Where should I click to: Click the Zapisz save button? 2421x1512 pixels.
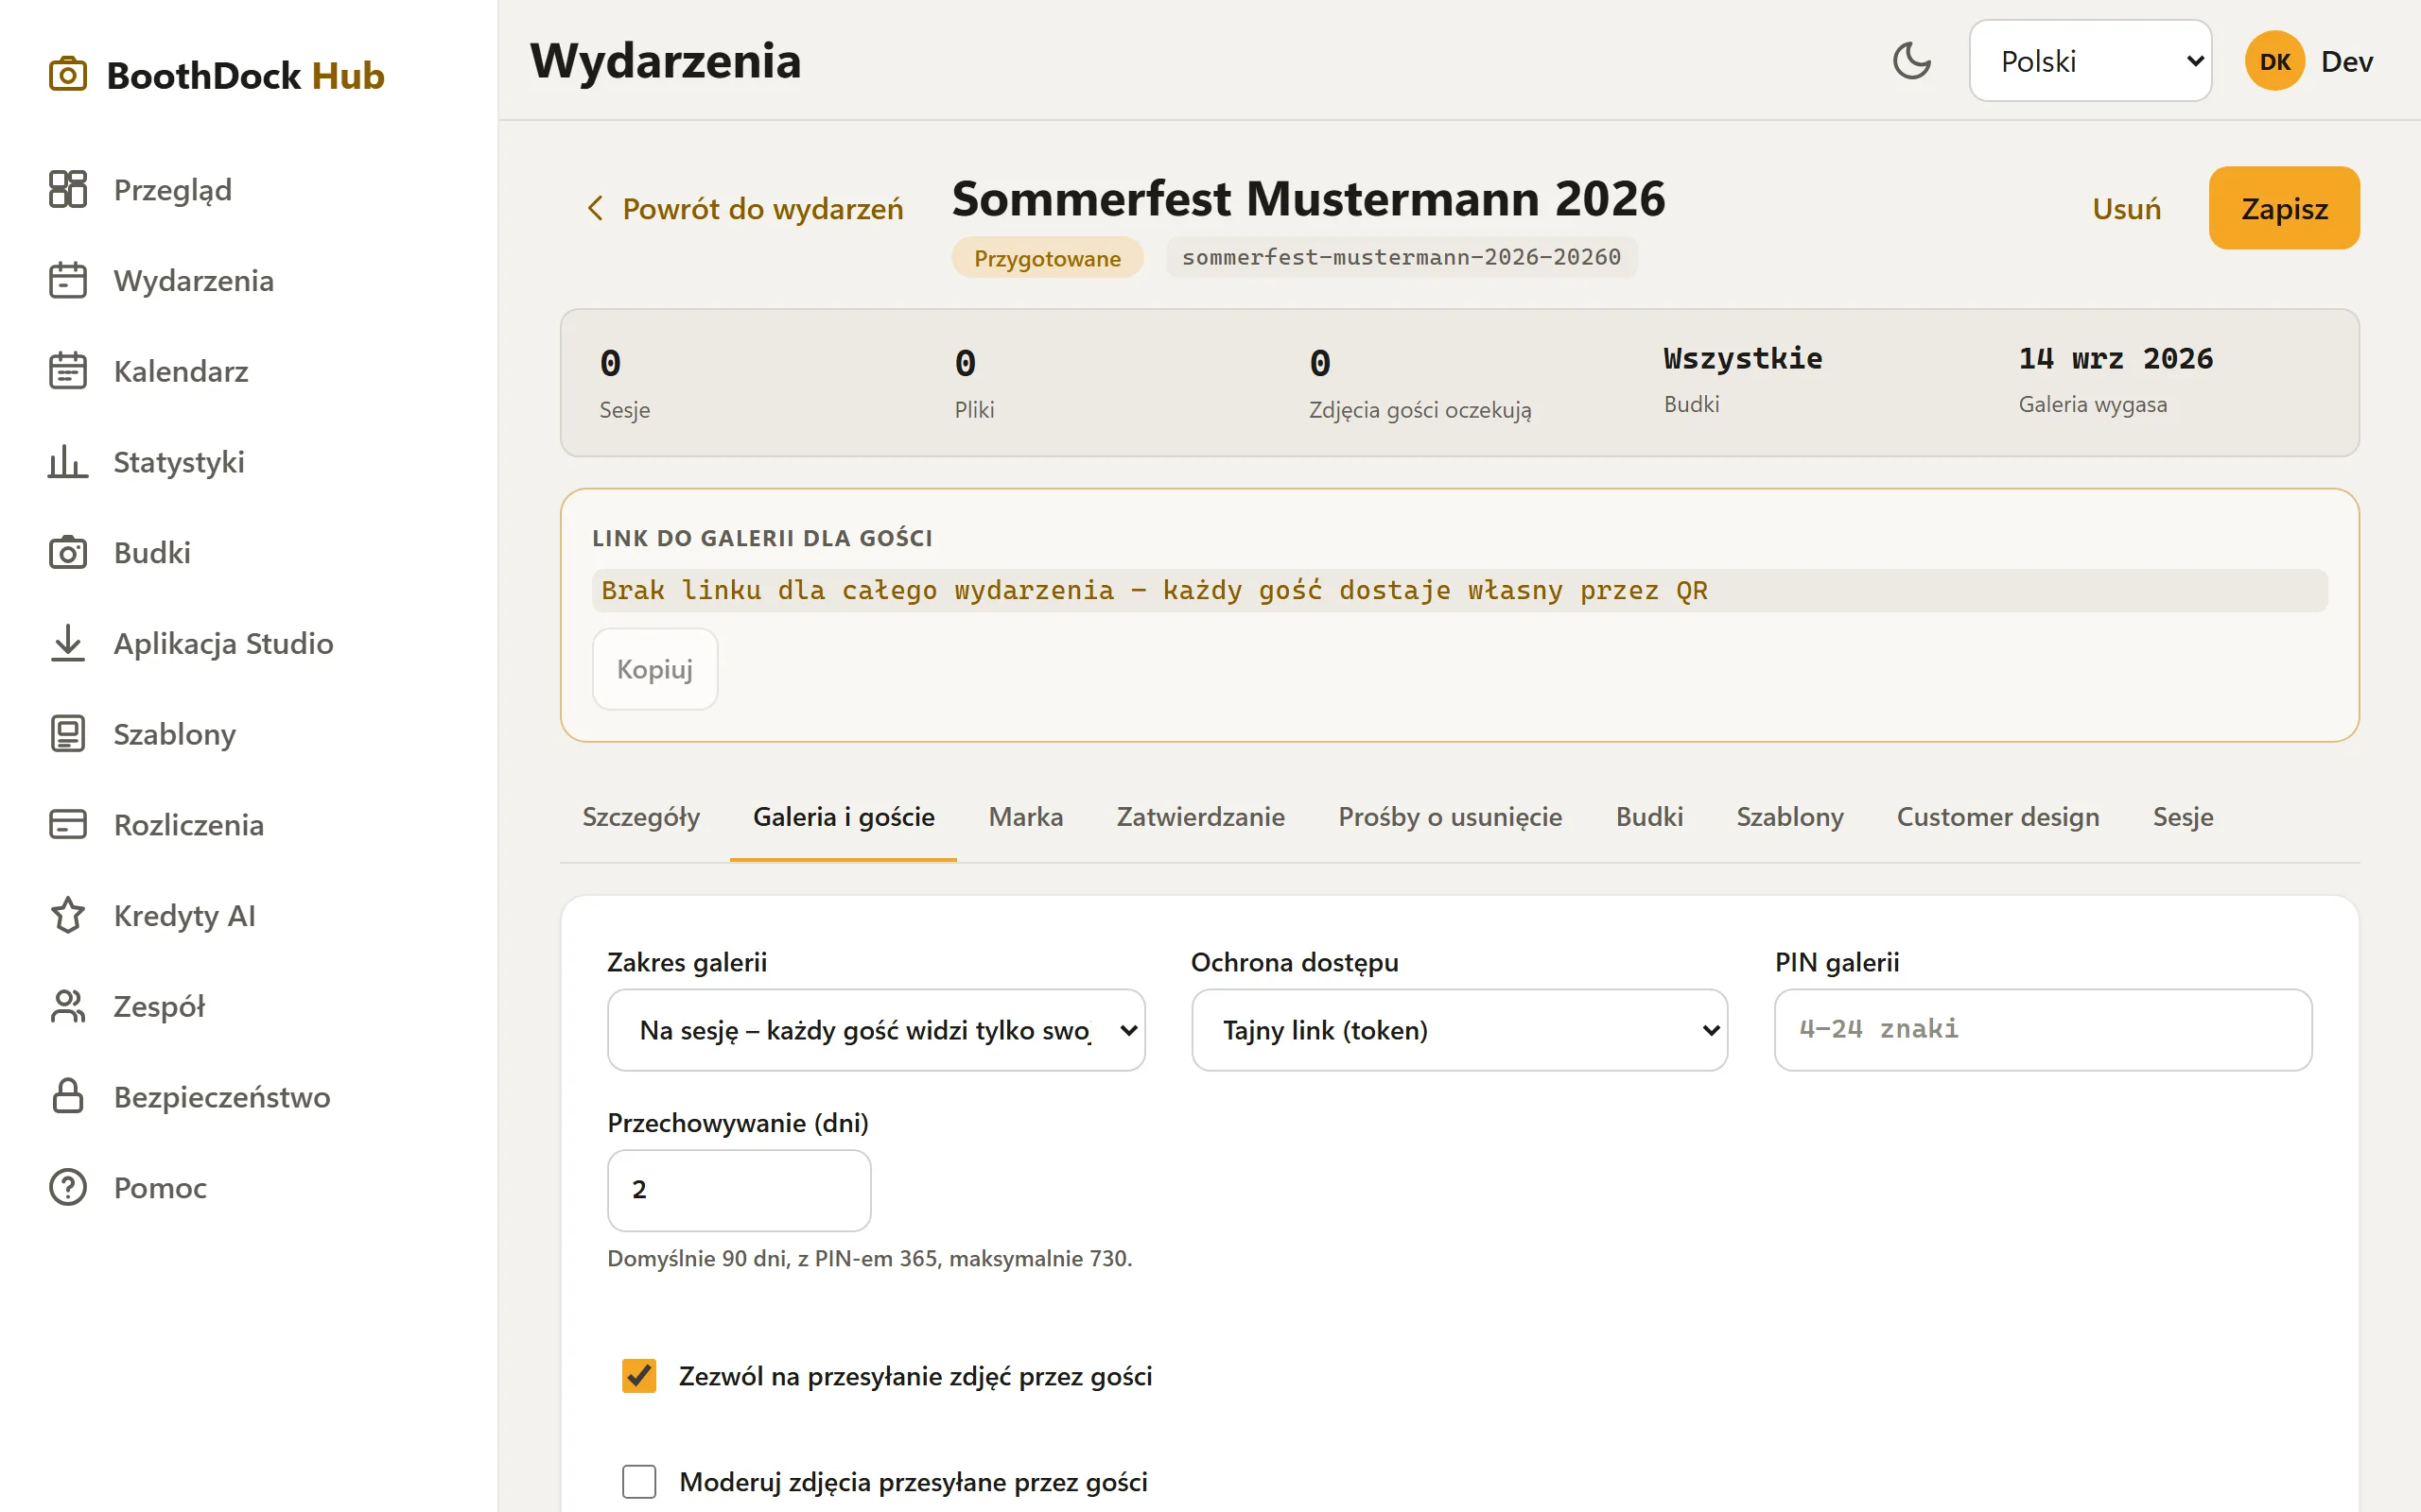[2284, 208]
